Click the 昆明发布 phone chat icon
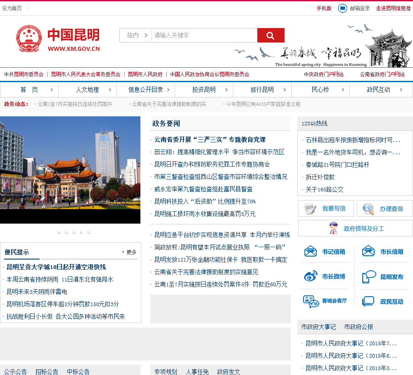 click(x=369, y=277)
